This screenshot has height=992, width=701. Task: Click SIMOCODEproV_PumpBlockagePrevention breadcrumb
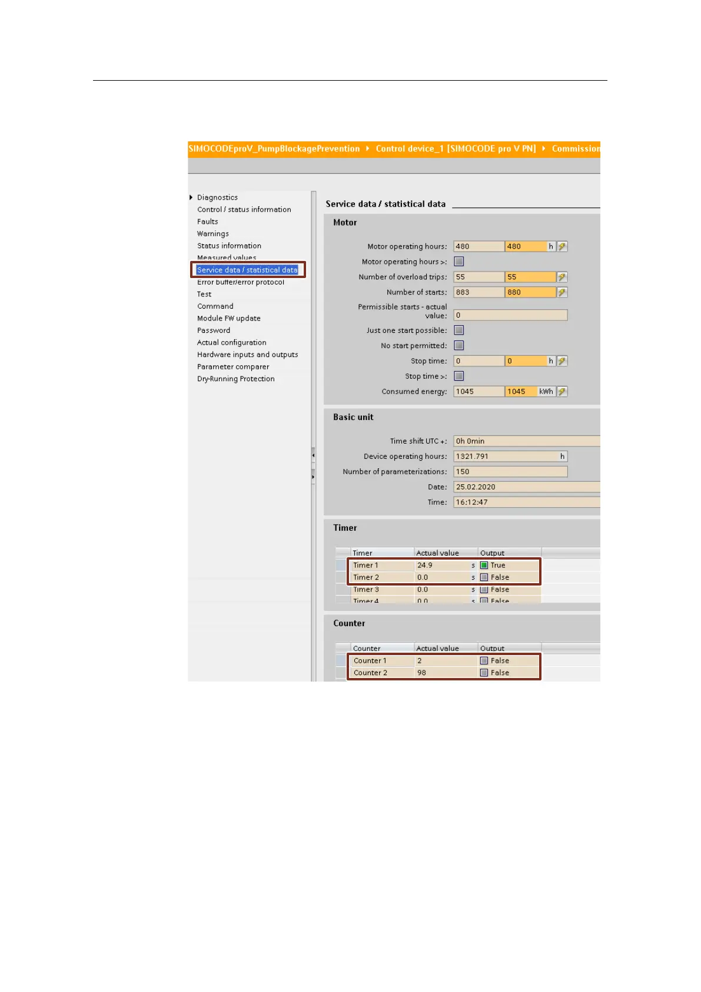point(274,148)
